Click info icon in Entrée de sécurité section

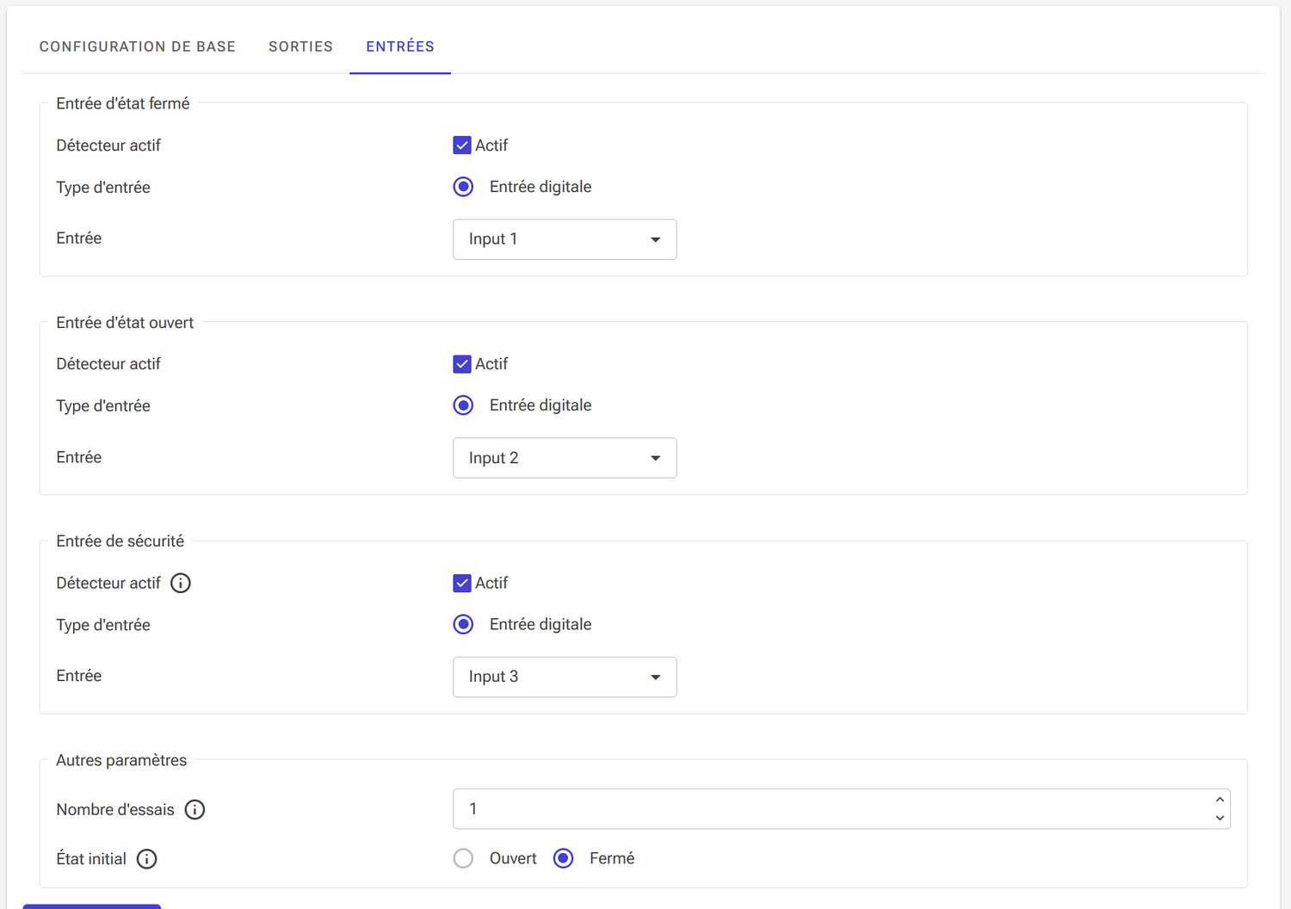[181, 584]
